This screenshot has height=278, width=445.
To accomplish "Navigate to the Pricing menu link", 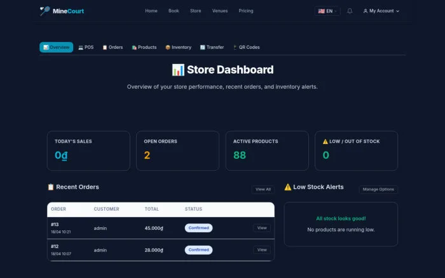I will click(246, 11).
